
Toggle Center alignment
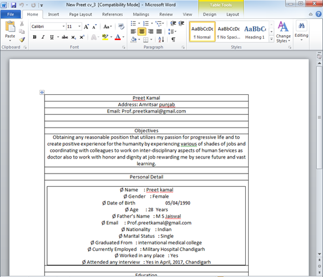tap(142, 31)
